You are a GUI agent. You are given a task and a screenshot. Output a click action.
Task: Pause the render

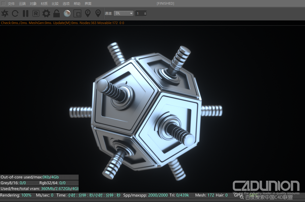[26, 13]
